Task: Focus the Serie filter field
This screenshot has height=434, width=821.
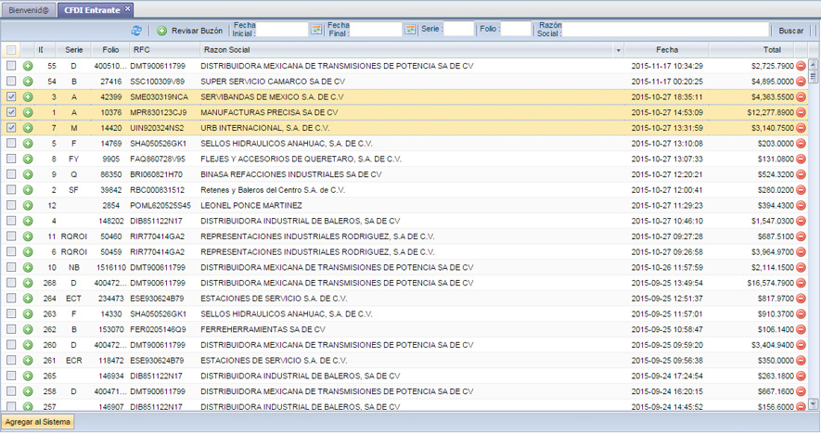Action: 458,29
